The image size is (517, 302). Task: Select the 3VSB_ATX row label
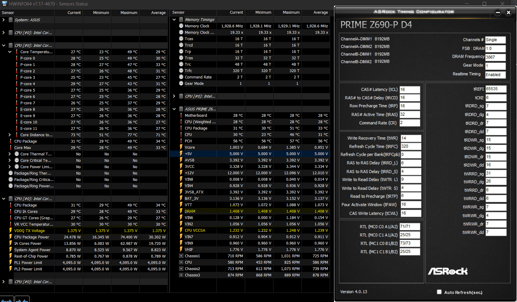coord(194,192)
